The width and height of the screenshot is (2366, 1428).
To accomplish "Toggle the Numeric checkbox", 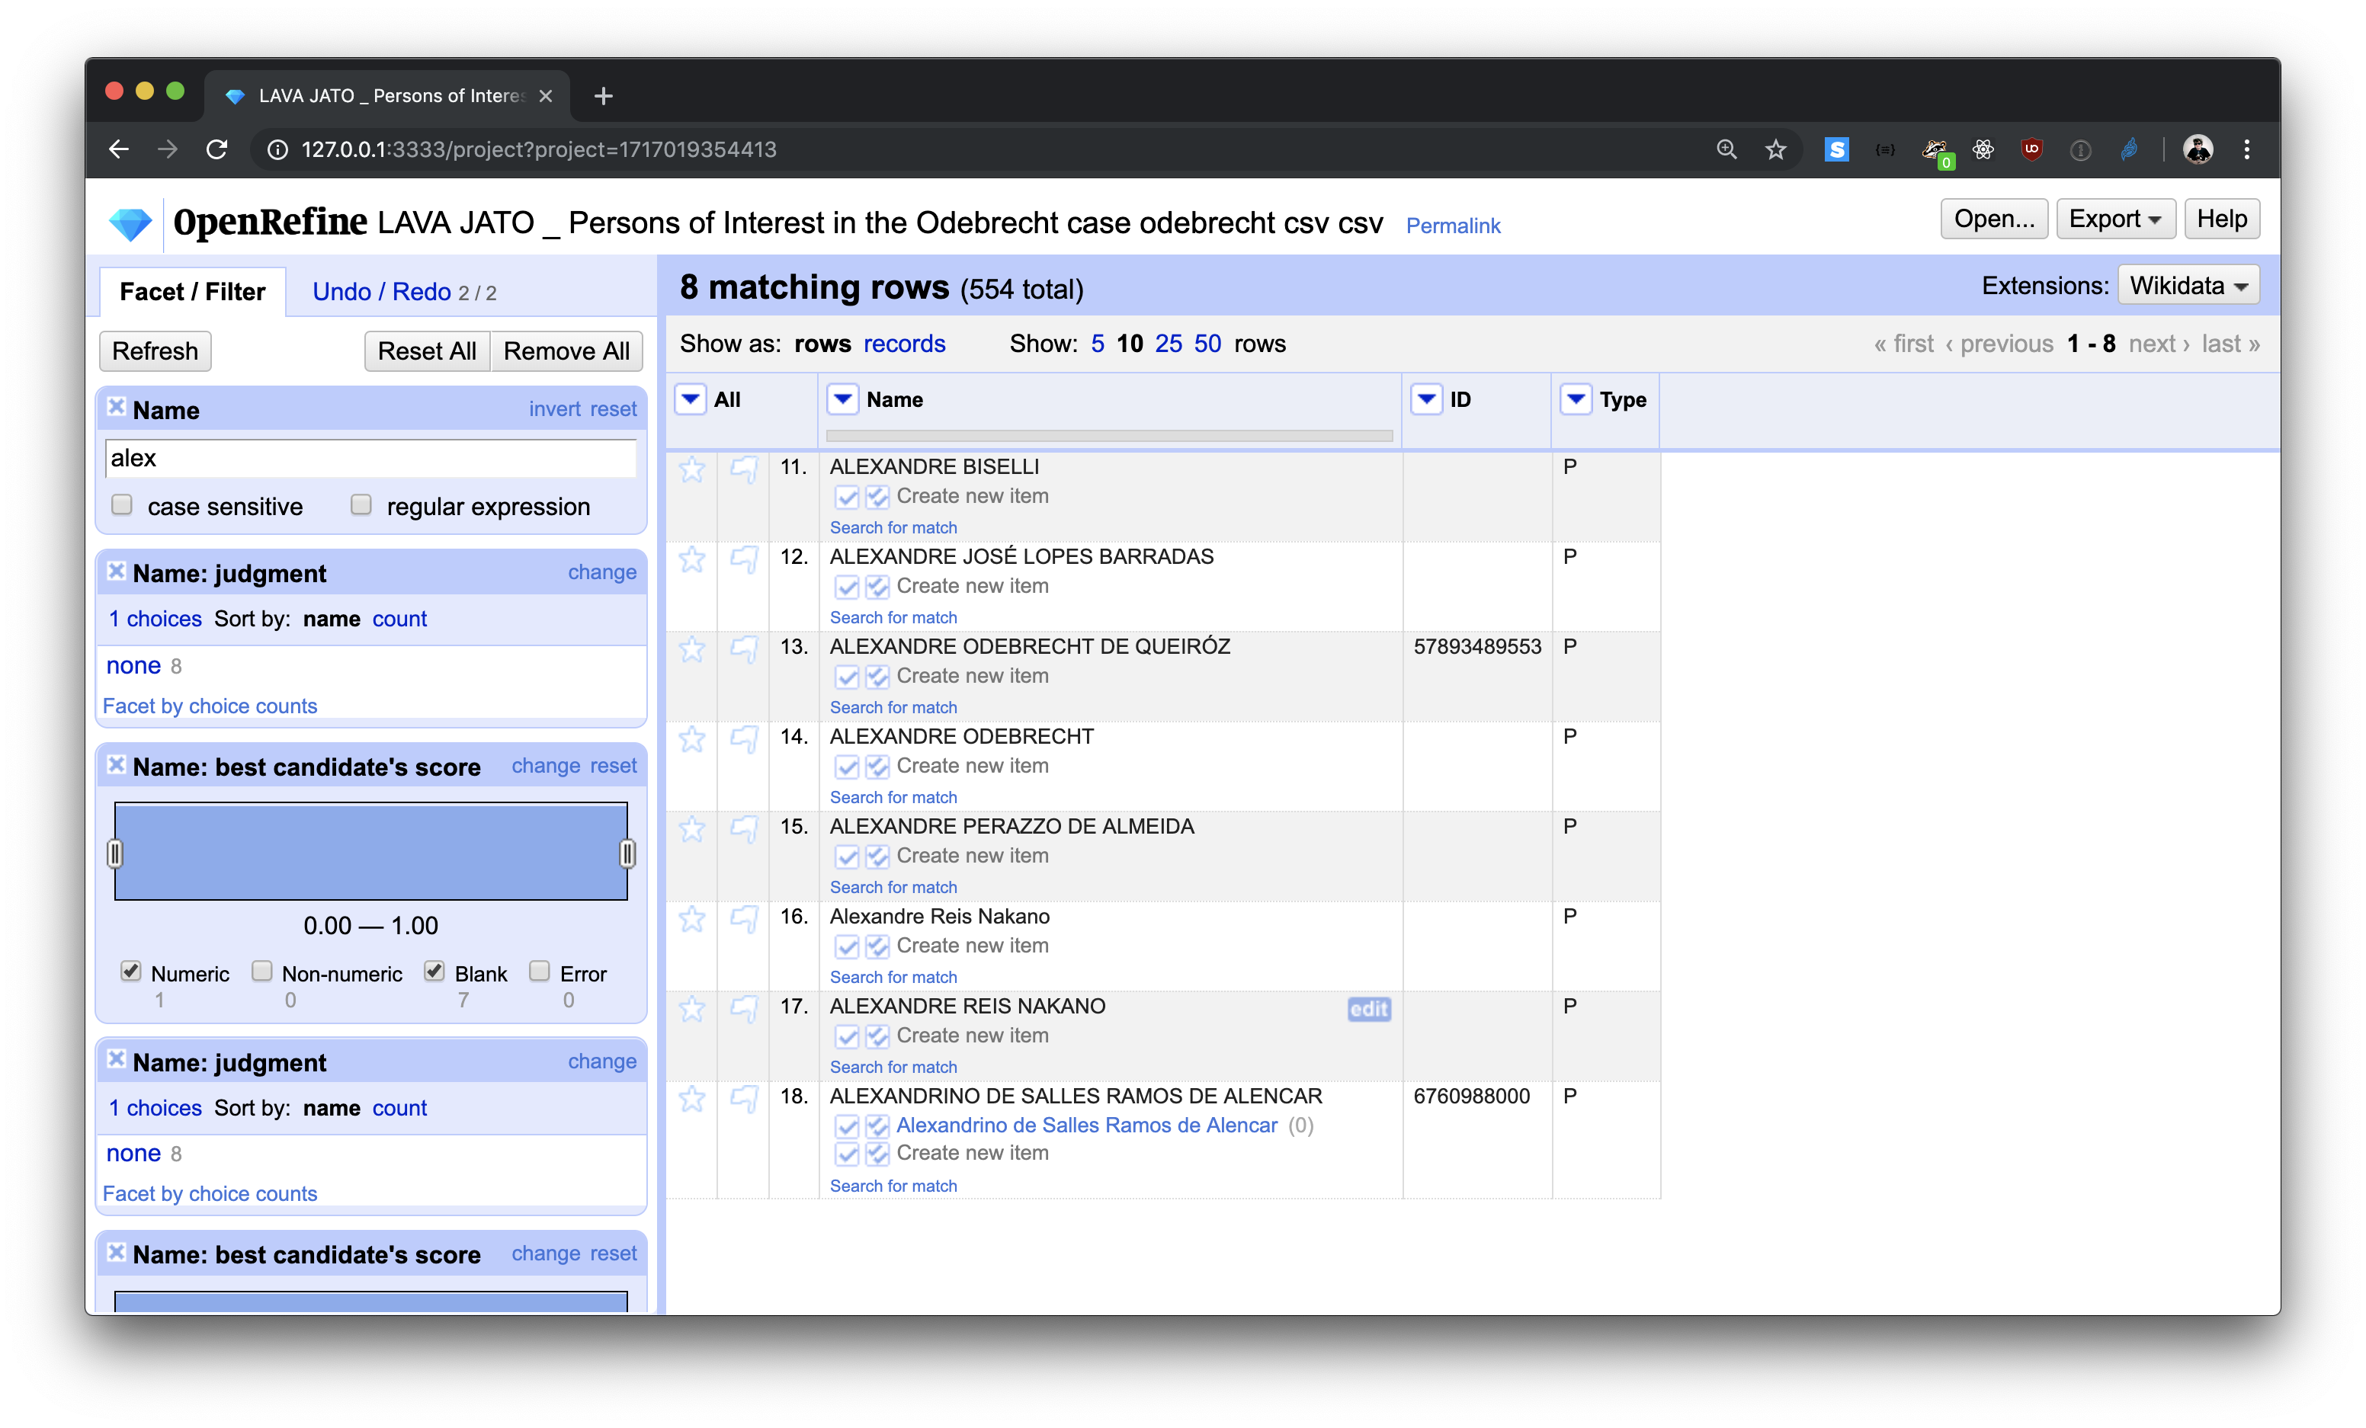I will [x=132, y=972].
